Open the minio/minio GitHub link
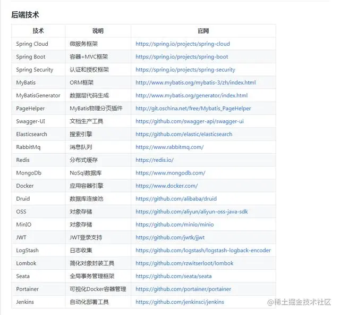Viewport: 340px width, 315px height. click(x=175, y=225)
